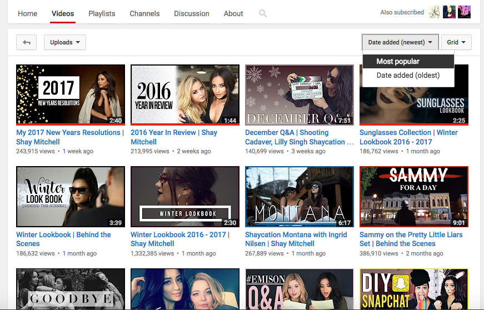Open the Grid view dropdown
Image resolution: width=484 pixels, height=310 pixels.
point(456,42)
